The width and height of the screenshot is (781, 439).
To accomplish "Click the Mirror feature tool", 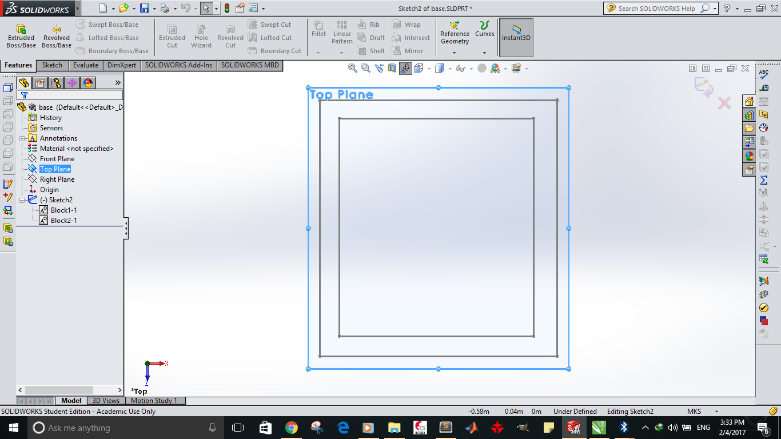I will [x=408, y=51].
